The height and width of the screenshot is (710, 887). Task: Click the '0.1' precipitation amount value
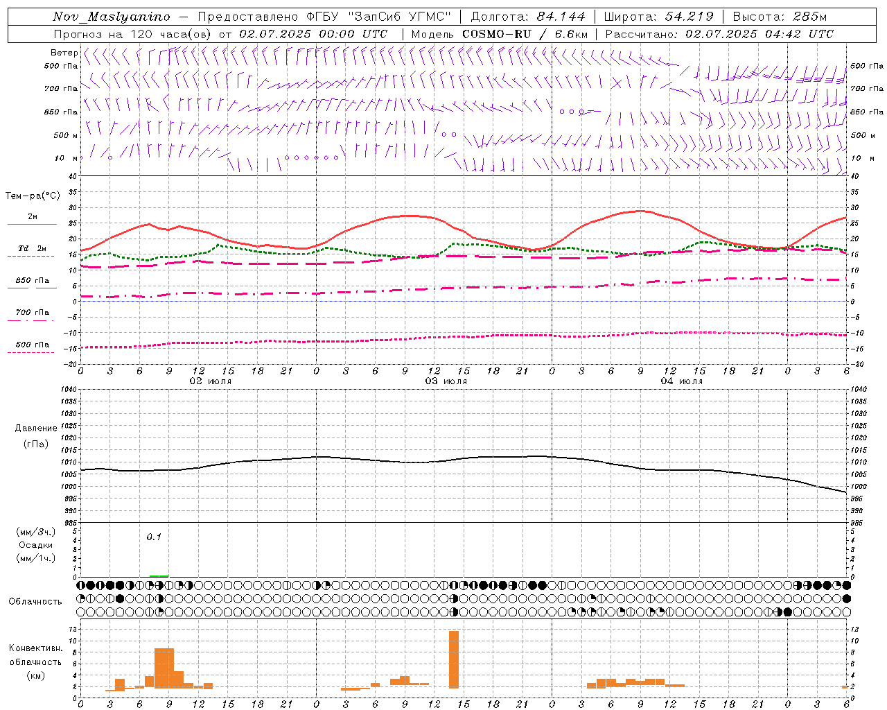[x=154, y=537]
